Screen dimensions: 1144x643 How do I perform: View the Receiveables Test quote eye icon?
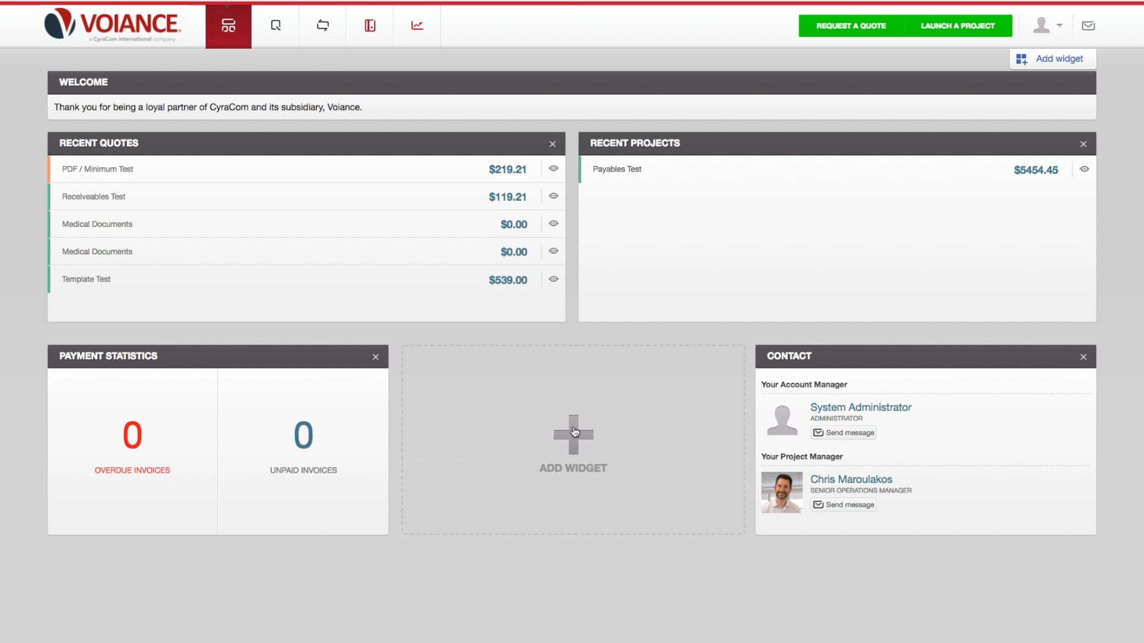click(x=554, y=196)
